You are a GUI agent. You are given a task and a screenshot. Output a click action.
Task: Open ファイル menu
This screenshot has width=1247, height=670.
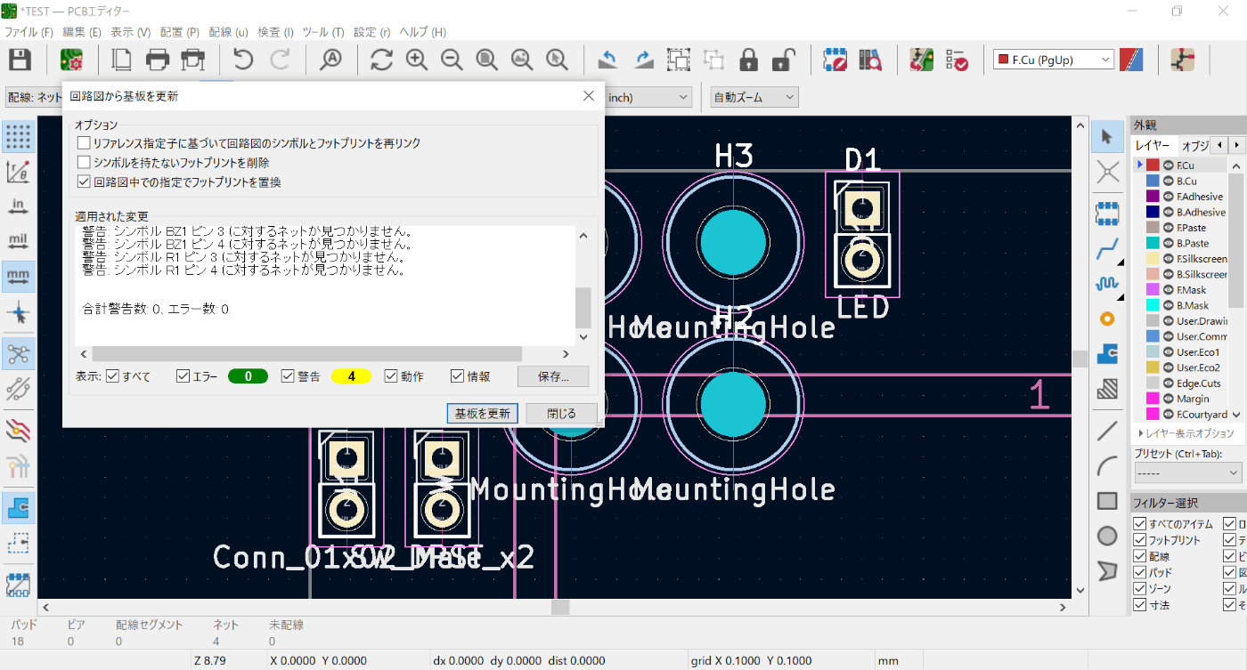tap(29, 32)
